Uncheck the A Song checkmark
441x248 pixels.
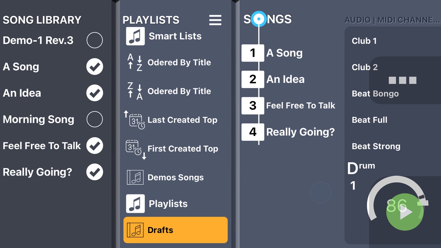tap(95, 67)
